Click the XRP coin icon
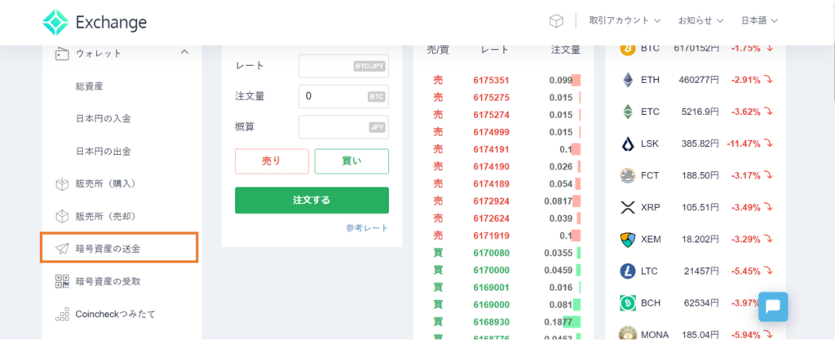The image size is (835, 348). point(628,207)
